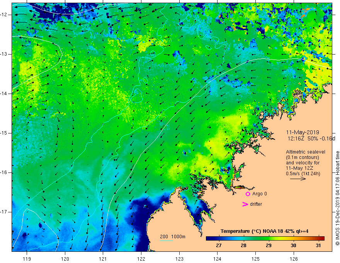The height and width of the screenshot is (263, 340).
Task: Click the IMOS copyright timestamp text
Action: point(337,198)
